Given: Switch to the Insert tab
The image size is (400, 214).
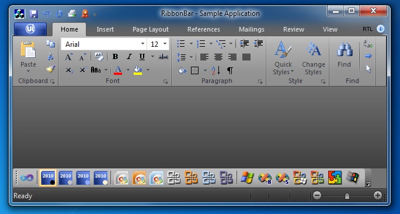Looking at the screenshot, I should 105,29.
